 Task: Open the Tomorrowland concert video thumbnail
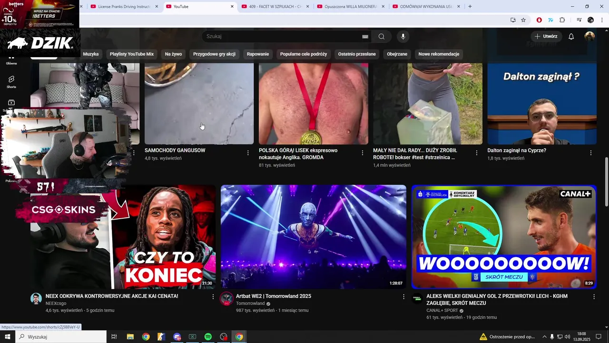314,237
